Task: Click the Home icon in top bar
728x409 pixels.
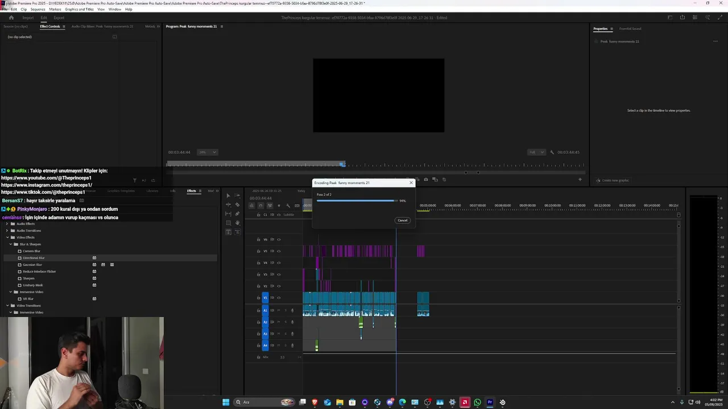Action: pos(11,18)
